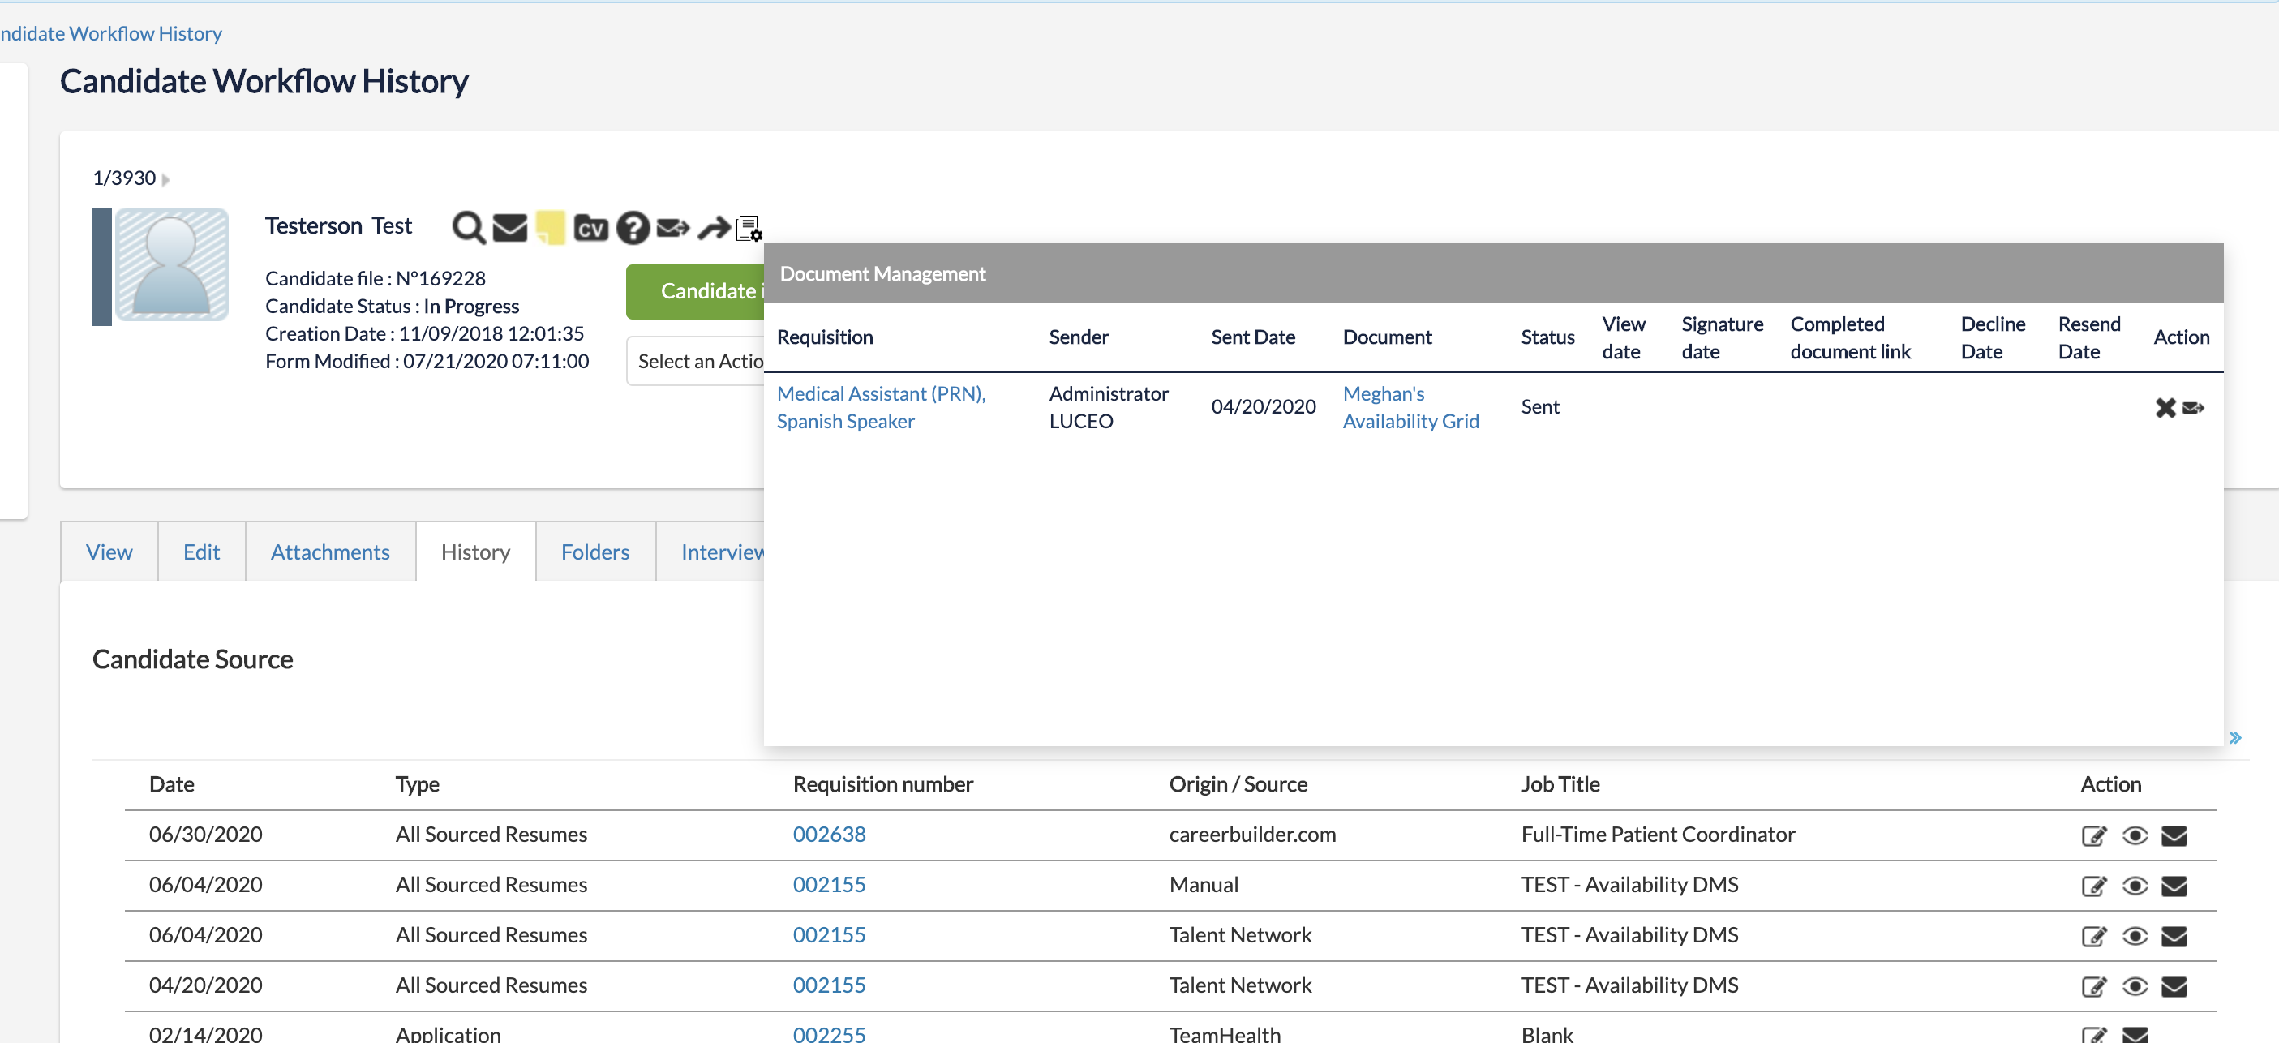Click the forward-email envelope icon in candidate toolbar

coord(672,227)
